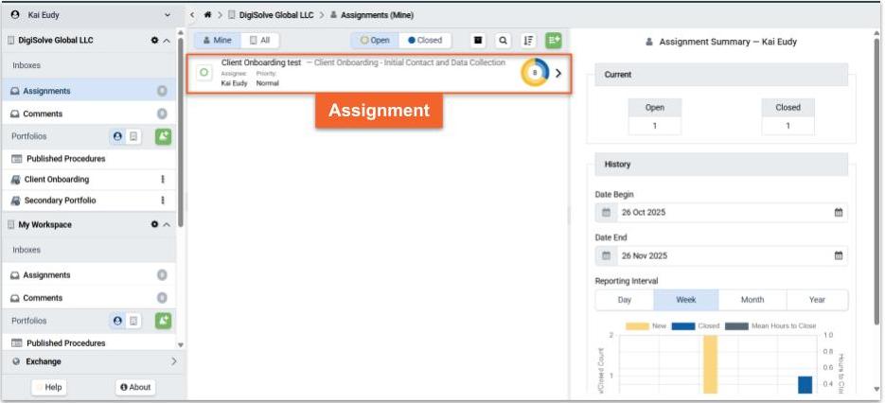Click the green add assignment icon
Viewport: 885px width, 403px height.
coord(554,41)
